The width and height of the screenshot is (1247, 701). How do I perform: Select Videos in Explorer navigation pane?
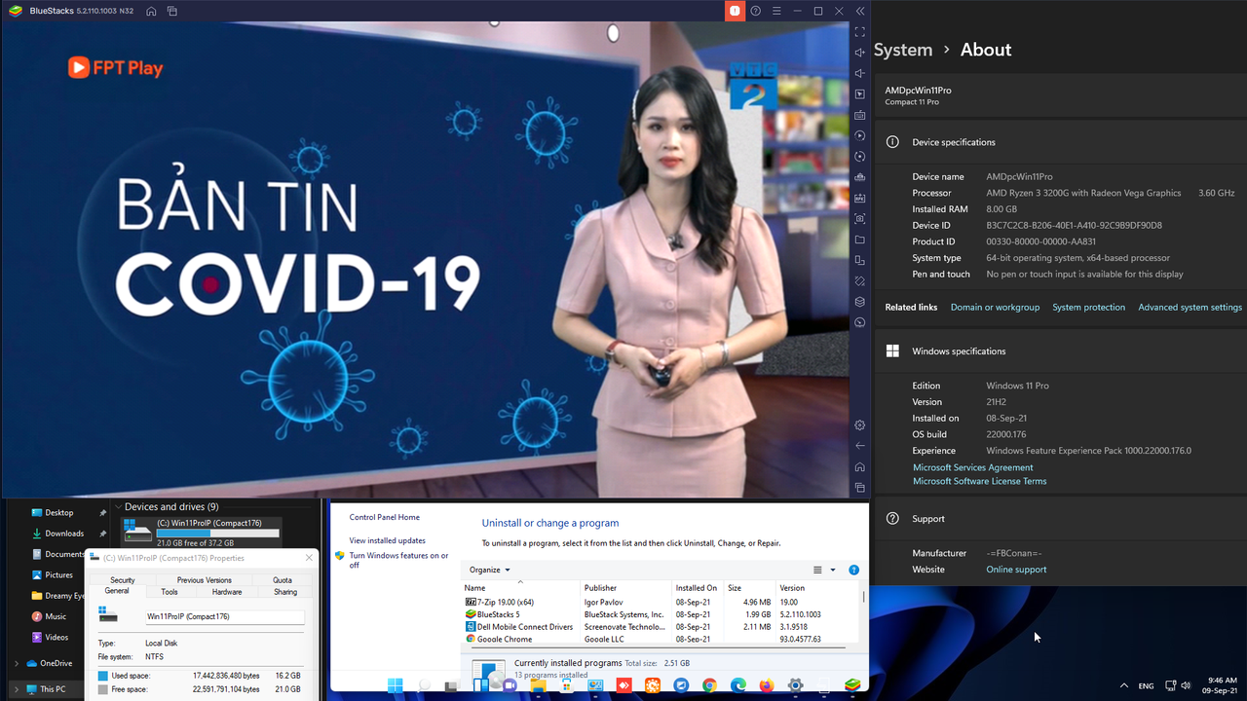tap(57, 637)
